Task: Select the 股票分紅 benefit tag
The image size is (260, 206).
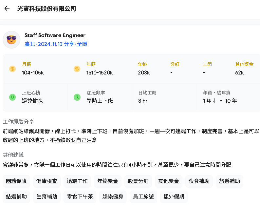Action: pyautogui.click(x=138, y=181)
